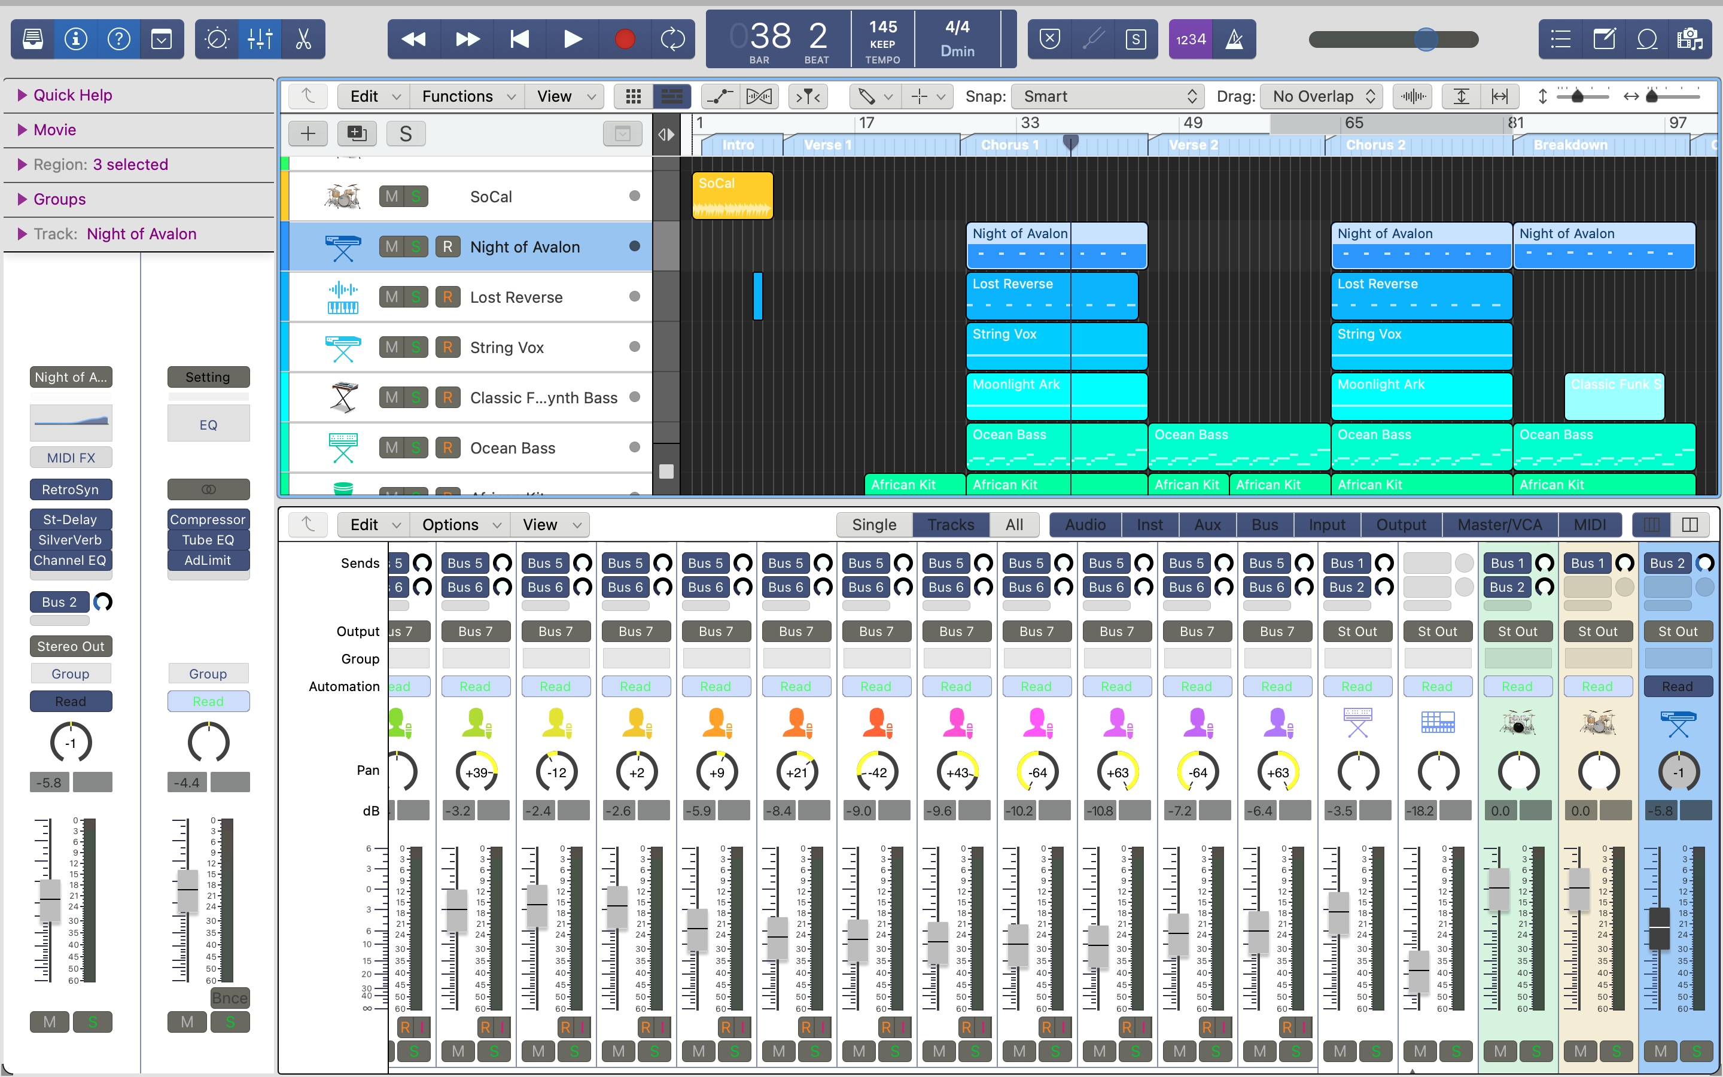Solo the Lost Reverse track
This screenshot has height=1077, width=1723.
416,297
